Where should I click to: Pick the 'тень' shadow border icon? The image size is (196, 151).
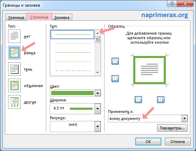pyautogui.click(x=14, y=69)
